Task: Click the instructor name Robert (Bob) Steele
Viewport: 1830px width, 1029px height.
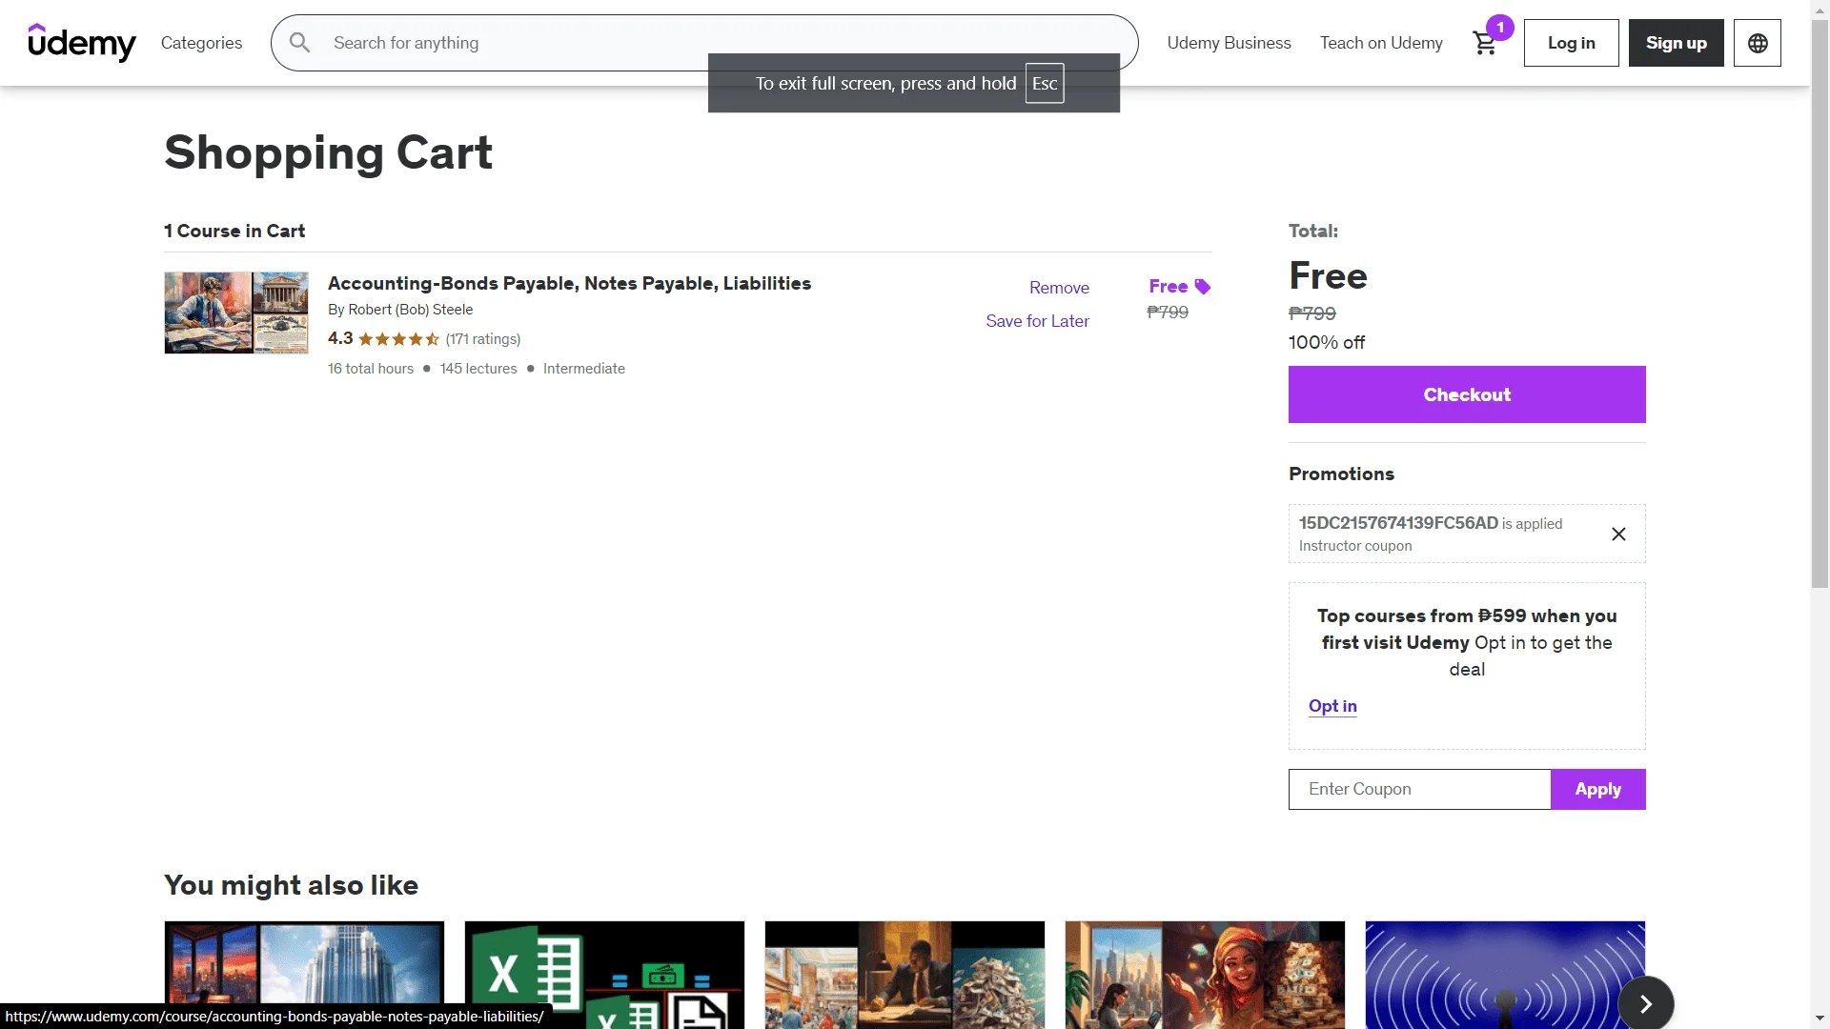Action: pyautogui.click(x=411, y=310)
